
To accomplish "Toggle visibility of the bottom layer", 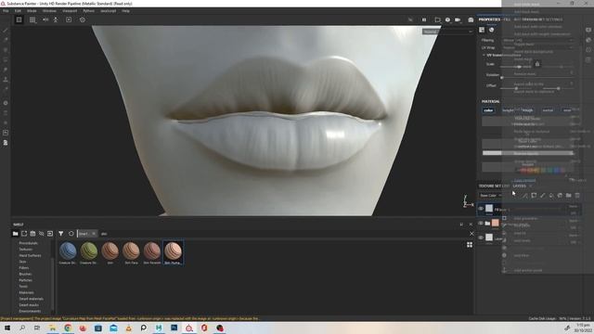I will coord(481,238).
